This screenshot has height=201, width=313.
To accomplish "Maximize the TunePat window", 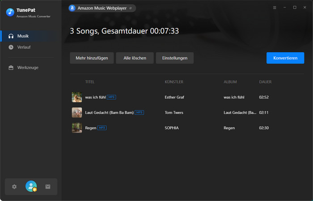I will (295, 8).
